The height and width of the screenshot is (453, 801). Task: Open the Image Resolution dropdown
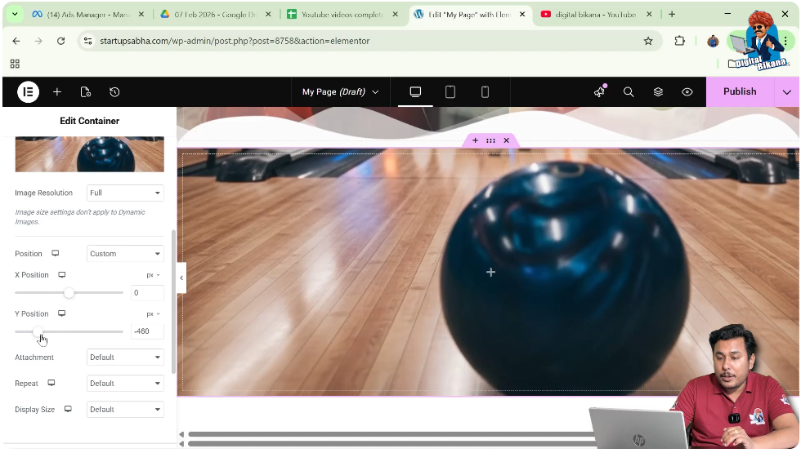click(x=125, y=193)
